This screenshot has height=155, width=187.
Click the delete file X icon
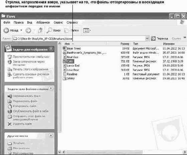(10, 124)
